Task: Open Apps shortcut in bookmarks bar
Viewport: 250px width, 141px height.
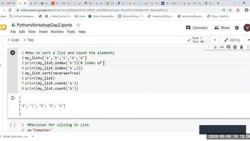Action: (x=3, y=16)
